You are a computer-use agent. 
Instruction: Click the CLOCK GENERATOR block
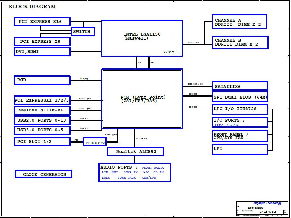point(44,174)
